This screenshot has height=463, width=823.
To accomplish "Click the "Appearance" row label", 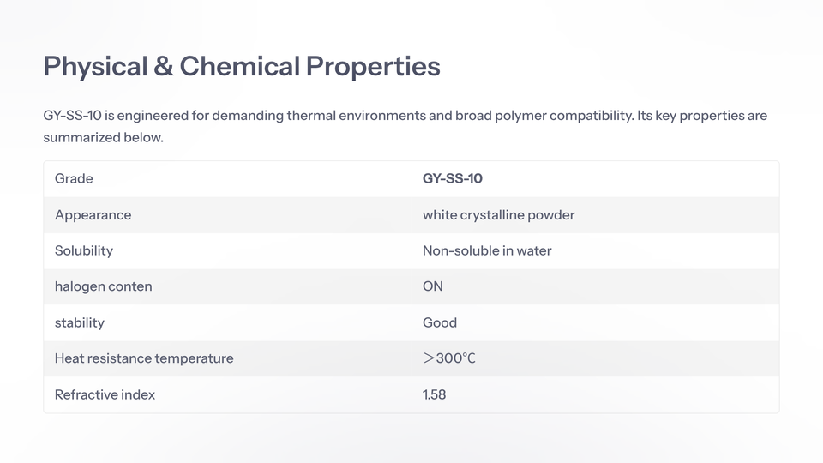I will [93, 215].
